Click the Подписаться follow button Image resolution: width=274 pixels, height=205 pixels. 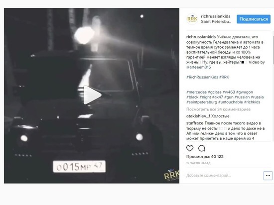pos(254,19)
